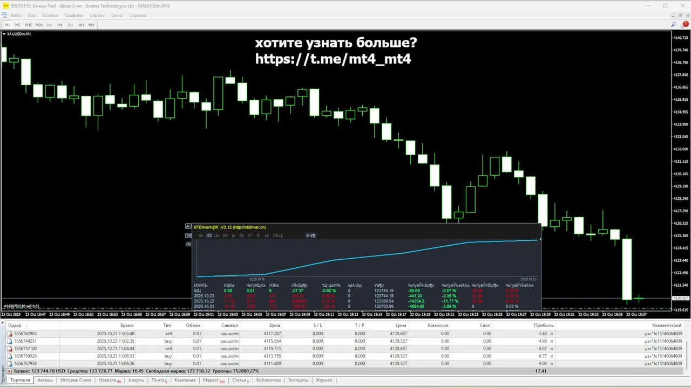Switch to the Активы terminal tab
The height and width of the screenshot is (388, 691).
[x=45, y=380]
